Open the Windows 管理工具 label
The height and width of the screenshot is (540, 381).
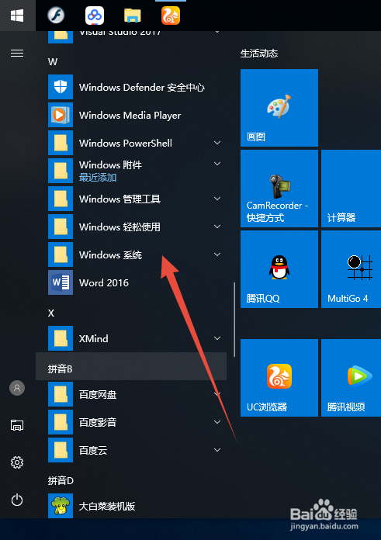click(119, 199)
